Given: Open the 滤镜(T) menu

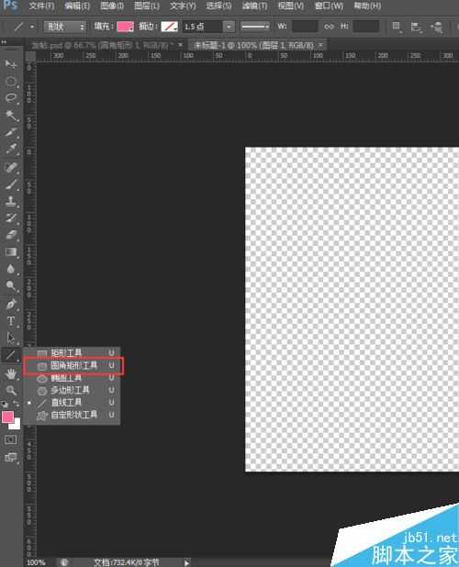Looking at the screenshot, I should pyautogui.click(x=254, y=6).
